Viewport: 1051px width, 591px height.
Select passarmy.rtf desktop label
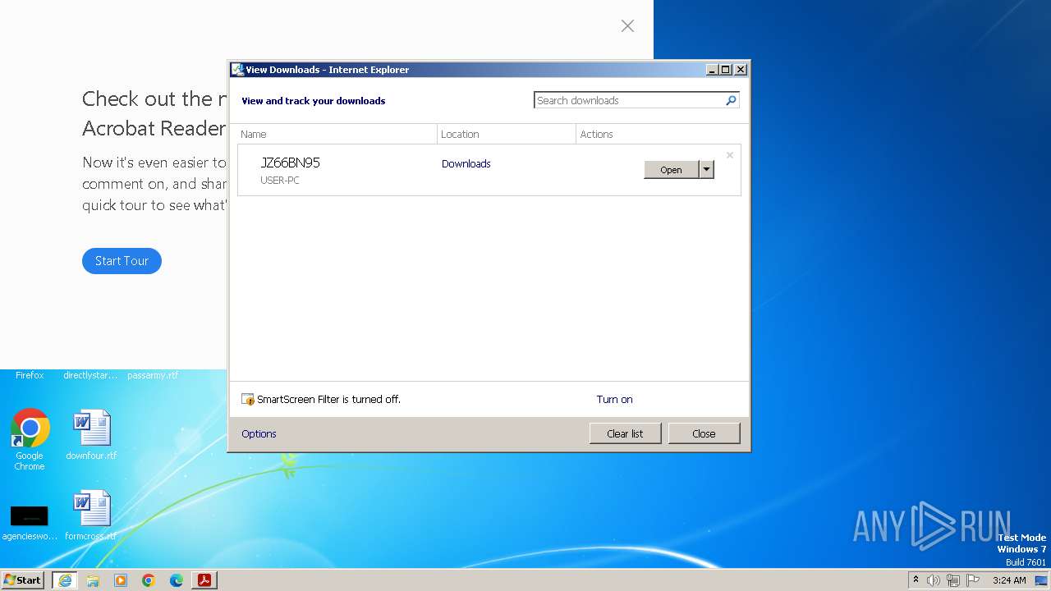(153, 375)
